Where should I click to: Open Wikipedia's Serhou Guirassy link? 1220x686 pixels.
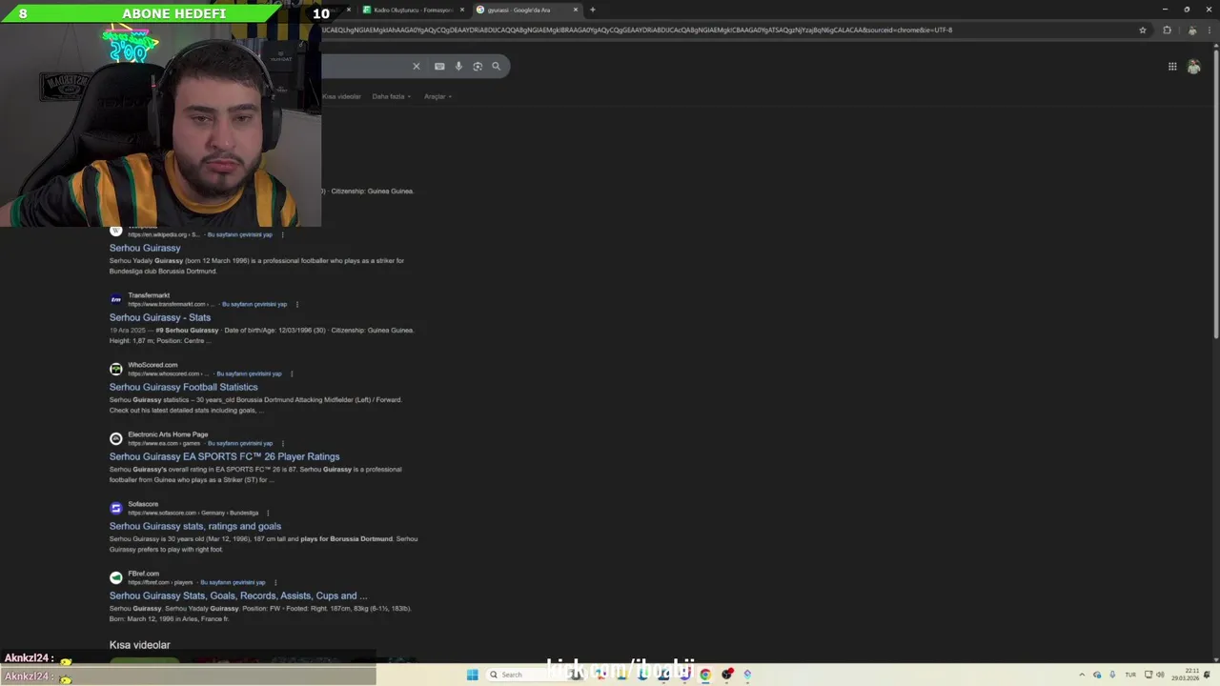pyautogui.click(x=145, y=248)
